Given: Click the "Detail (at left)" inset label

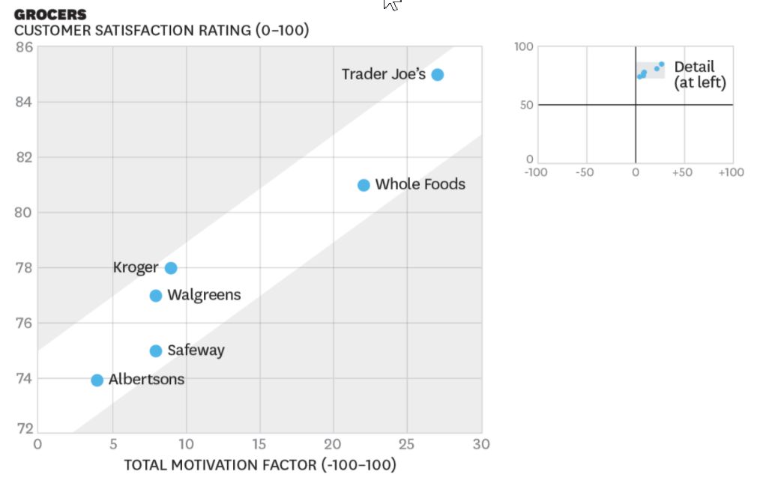Looking at the screenshot, I should coord(699,75).
